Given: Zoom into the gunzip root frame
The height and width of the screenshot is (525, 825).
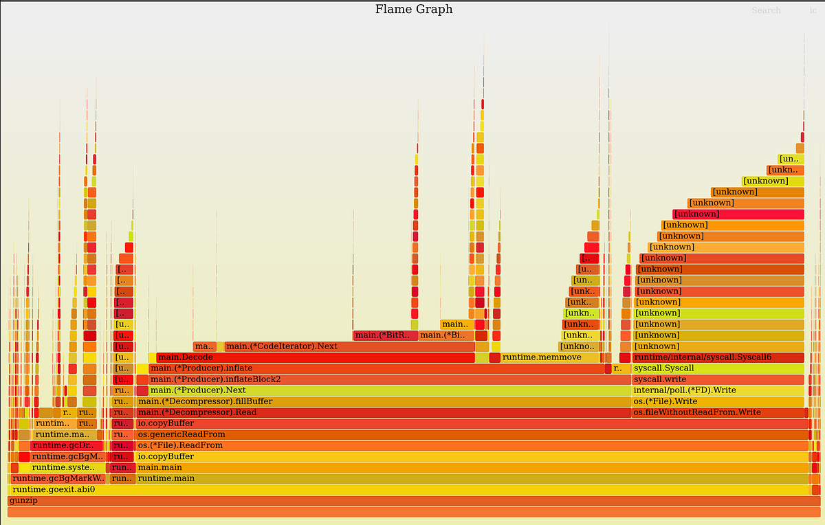Looking at the screenshot, I should coord(412,500).
